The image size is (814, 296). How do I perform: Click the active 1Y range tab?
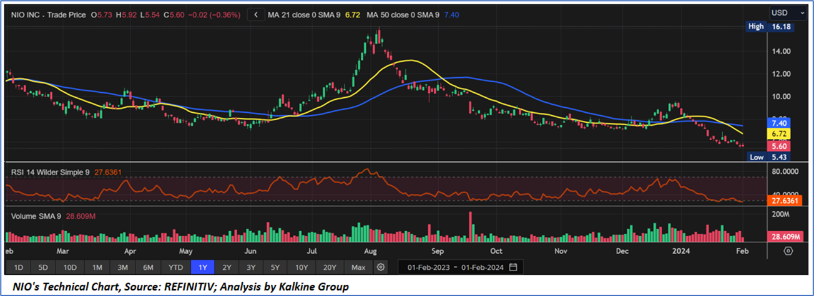coord(202,267)
